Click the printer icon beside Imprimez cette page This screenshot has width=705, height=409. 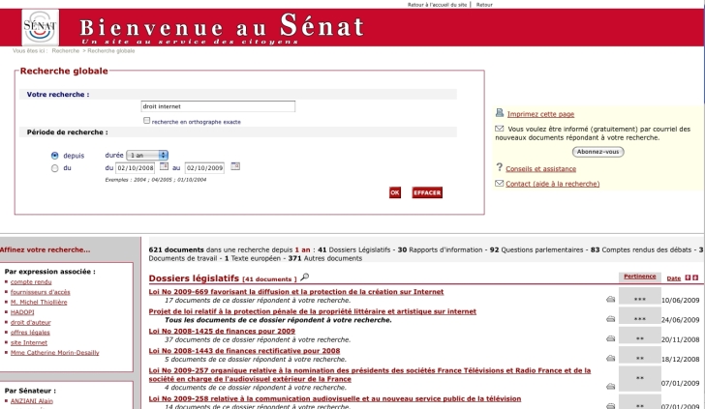point(500,113)
